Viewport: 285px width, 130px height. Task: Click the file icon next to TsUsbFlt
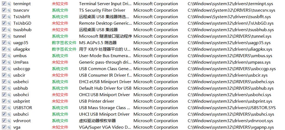[9, 17]
